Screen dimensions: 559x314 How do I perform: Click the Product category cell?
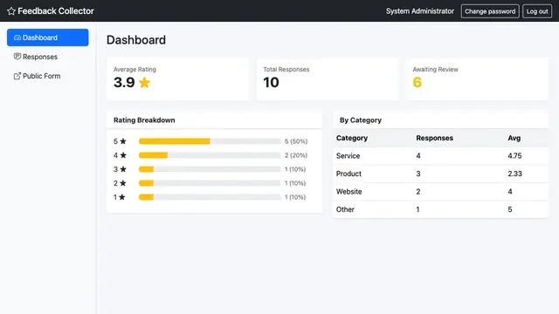click(349, 174)
